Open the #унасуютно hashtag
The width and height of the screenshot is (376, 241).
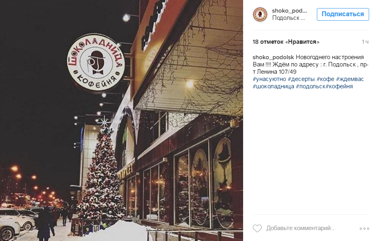[269, 79]
